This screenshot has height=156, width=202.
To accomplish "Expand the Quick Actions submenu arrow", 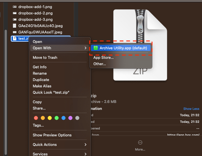I will coord(85,144).
